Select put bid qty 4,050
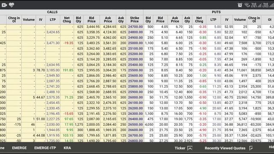Screen dimensions: 274x154 click(149, 124)
